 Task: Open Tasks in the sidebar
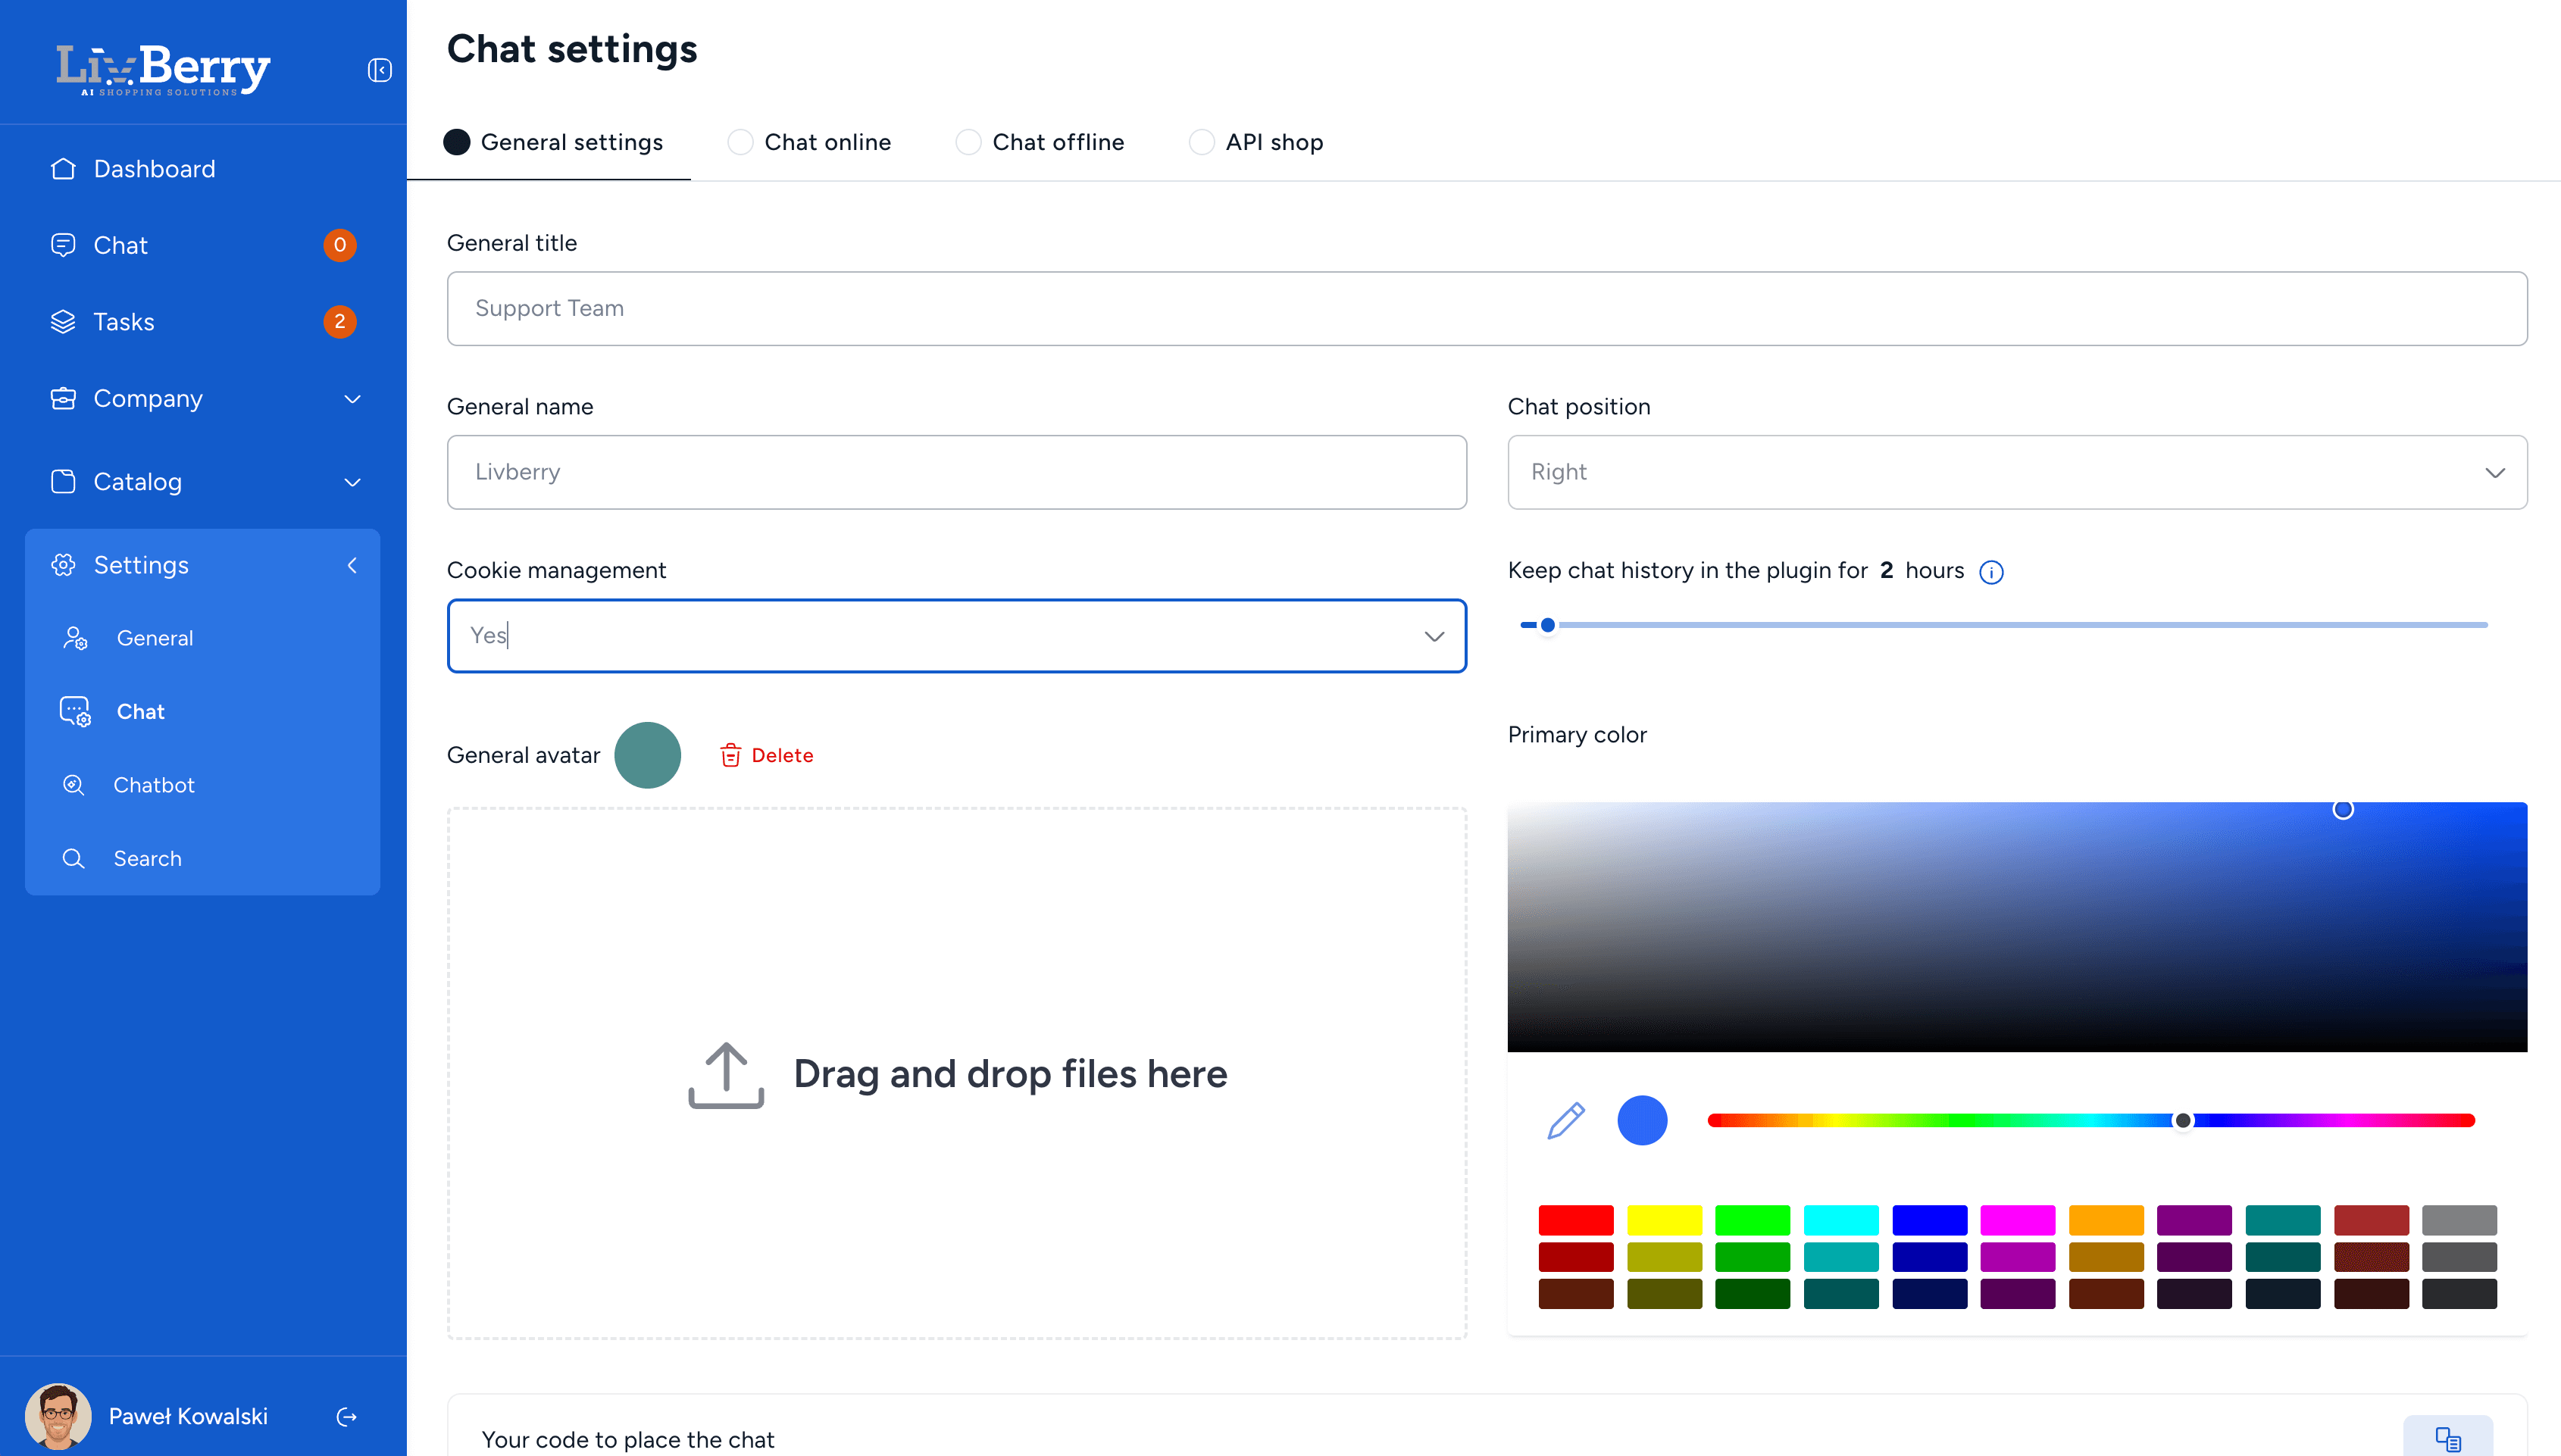tap(124, 321)
